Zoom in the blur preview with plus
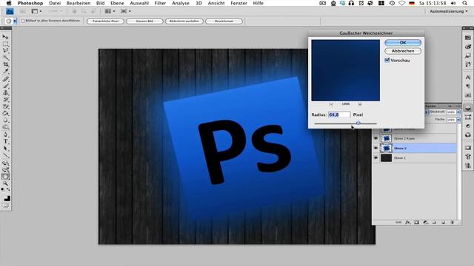The image size is (474, 266). [x=360, y=104]
